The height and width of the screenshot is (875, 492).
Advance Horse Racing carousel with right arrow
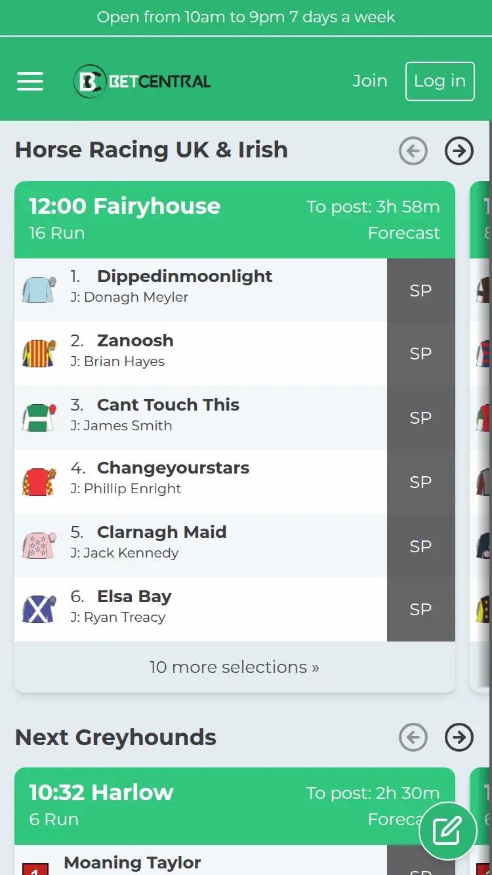point(459,151)
